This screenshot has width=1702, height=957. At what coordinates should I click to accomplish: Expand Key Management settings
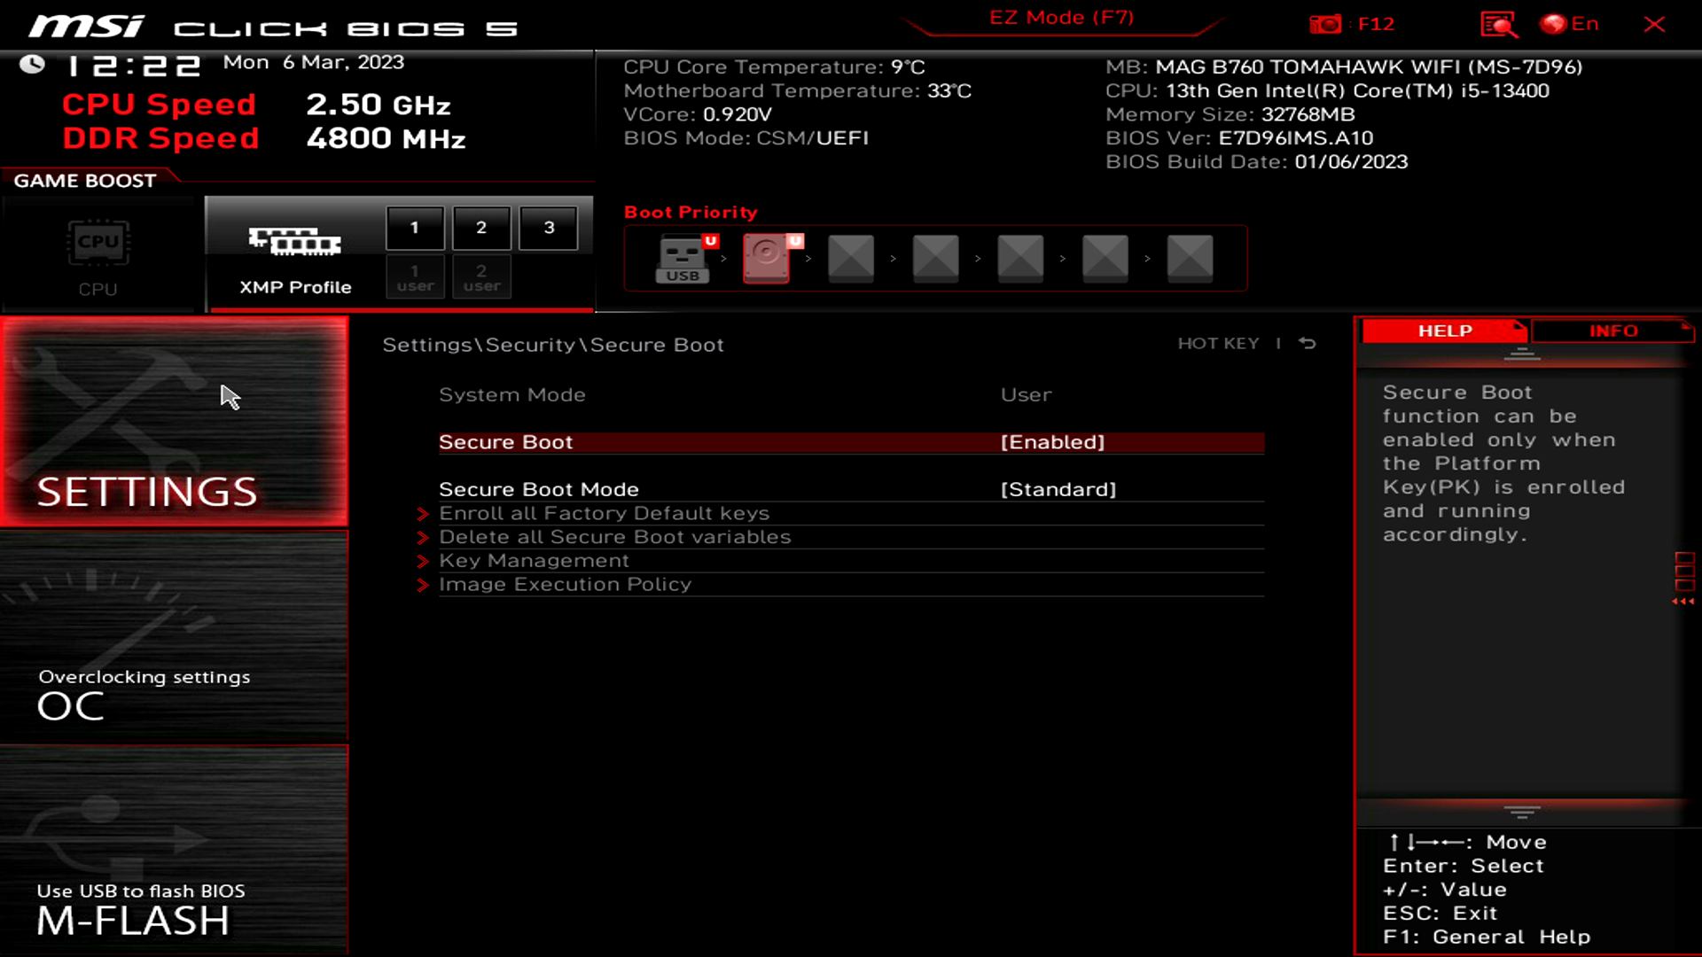point(533,560)
